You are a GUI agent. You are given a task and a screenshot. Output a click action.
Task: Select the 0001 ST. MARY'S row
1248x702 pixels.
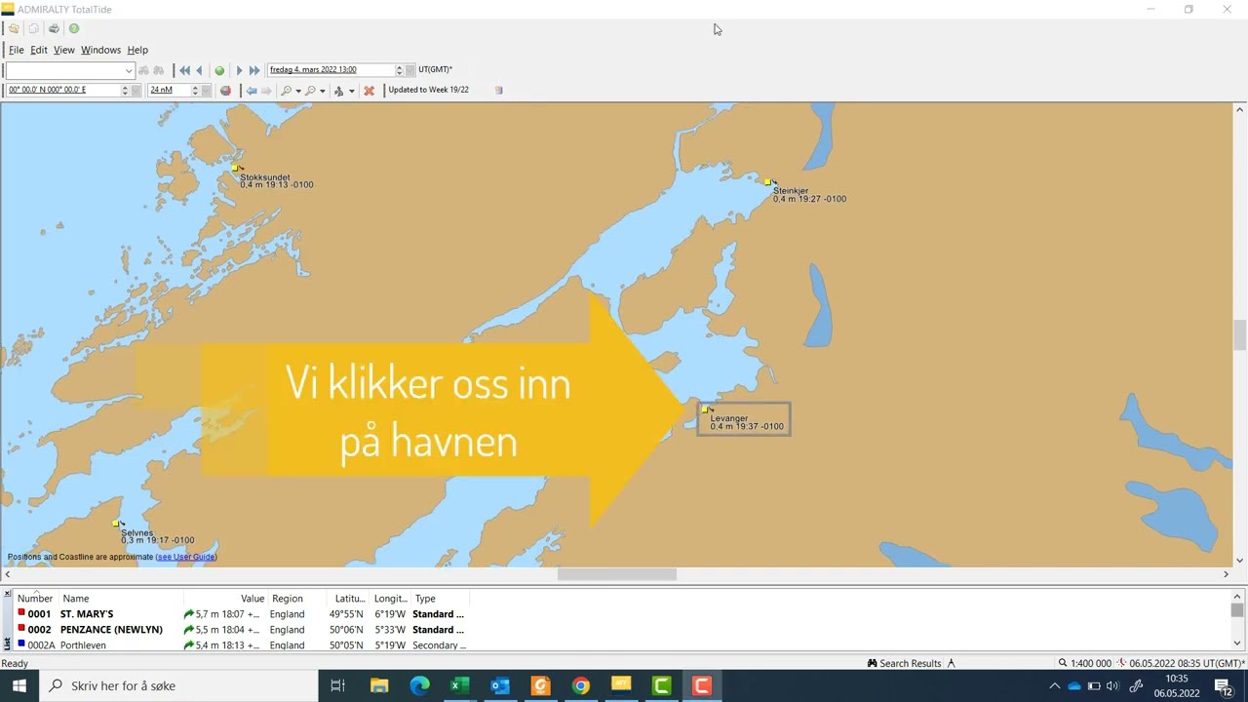point(241,614)
